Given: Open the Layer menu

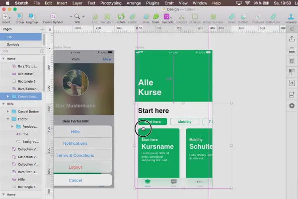Looking at the screenshot, I should pos(77,3).
